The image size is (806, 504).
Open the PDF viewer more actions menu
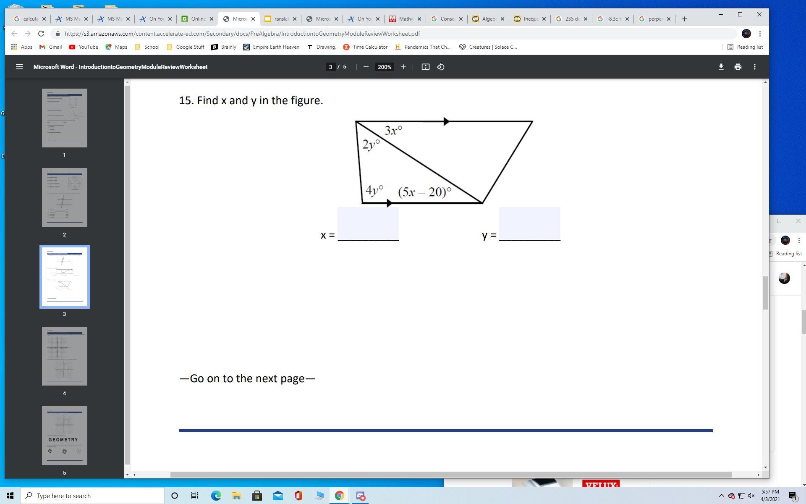pos(754,67)
